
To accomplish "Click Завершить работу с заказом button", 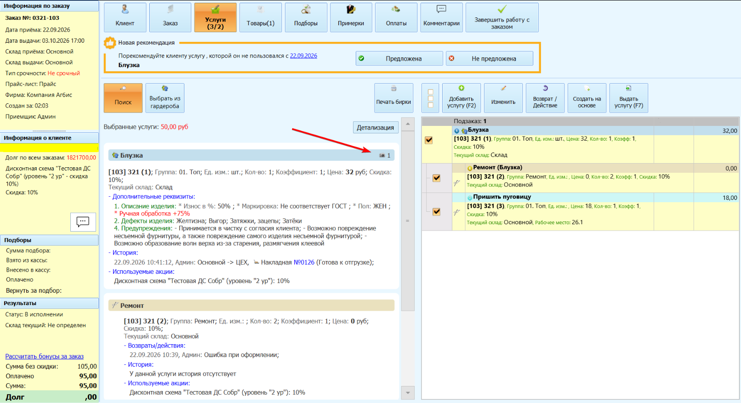I will [502, 17].
